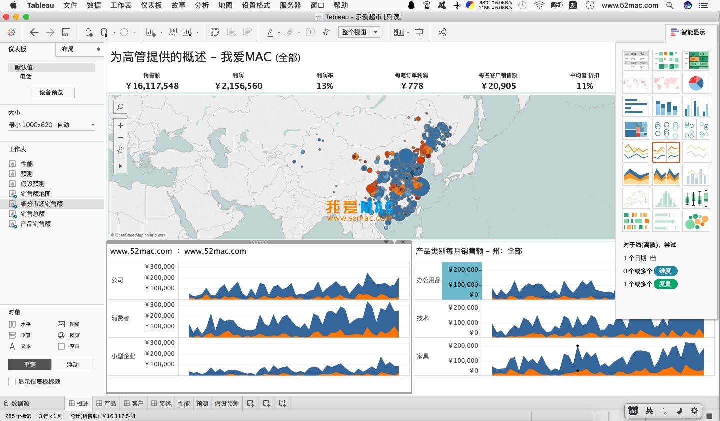Enable 显示仪表板标题 checkbox
The height and width of the screenshot is (421, 720).
[x=12, y=382]
